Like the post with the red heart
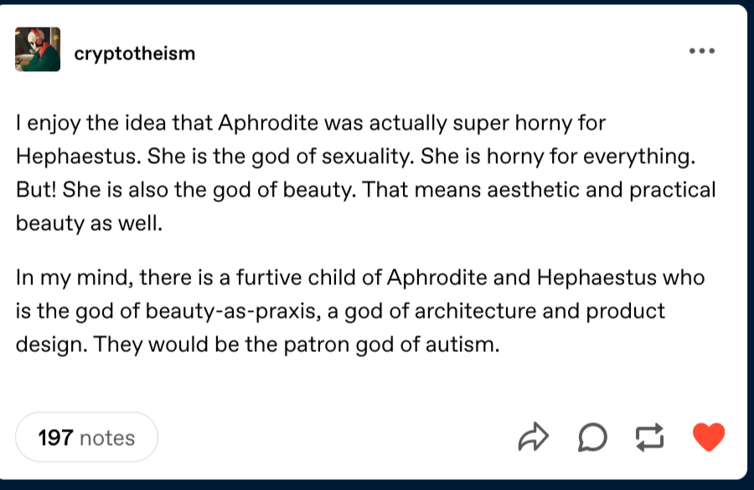This screenshot has height=490, width=754. click(708, 436)
